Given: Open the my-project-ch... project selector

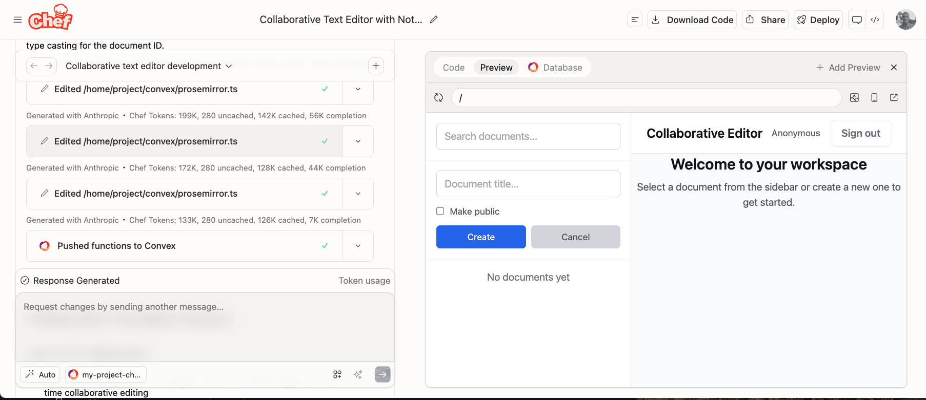Looking at the screenshot, I should 106,374.
